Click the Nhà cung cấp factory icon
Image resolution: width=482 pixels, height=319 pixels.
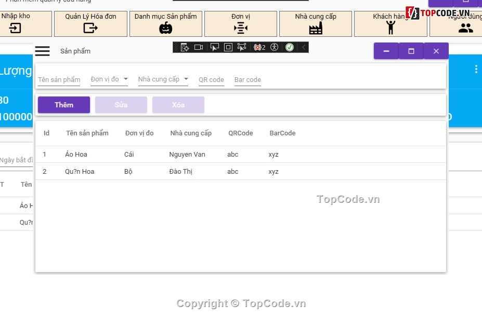click(x=316, y=28)
